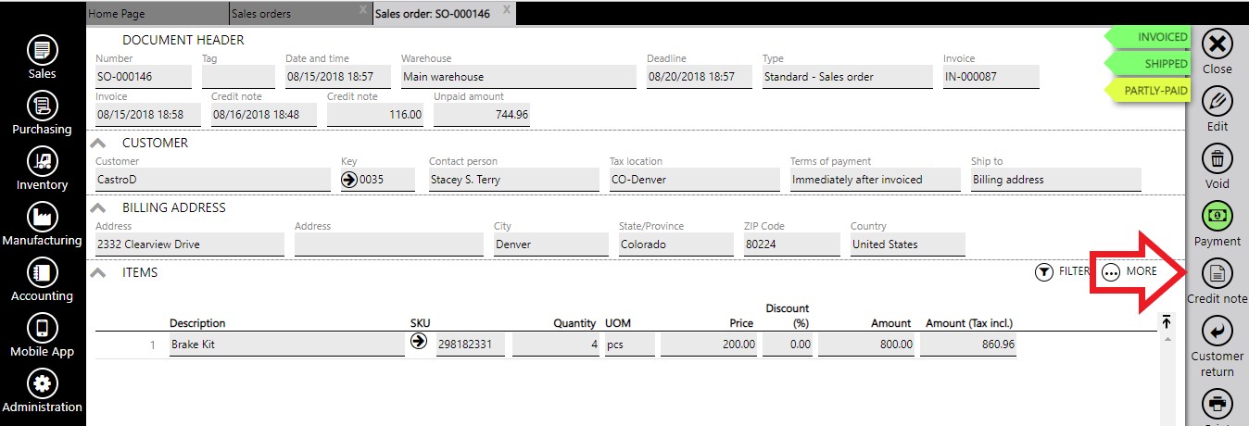Click the arrow icon beside SKU 298182331
This screenshot has height=426, width=1249.
click(419, 342)
